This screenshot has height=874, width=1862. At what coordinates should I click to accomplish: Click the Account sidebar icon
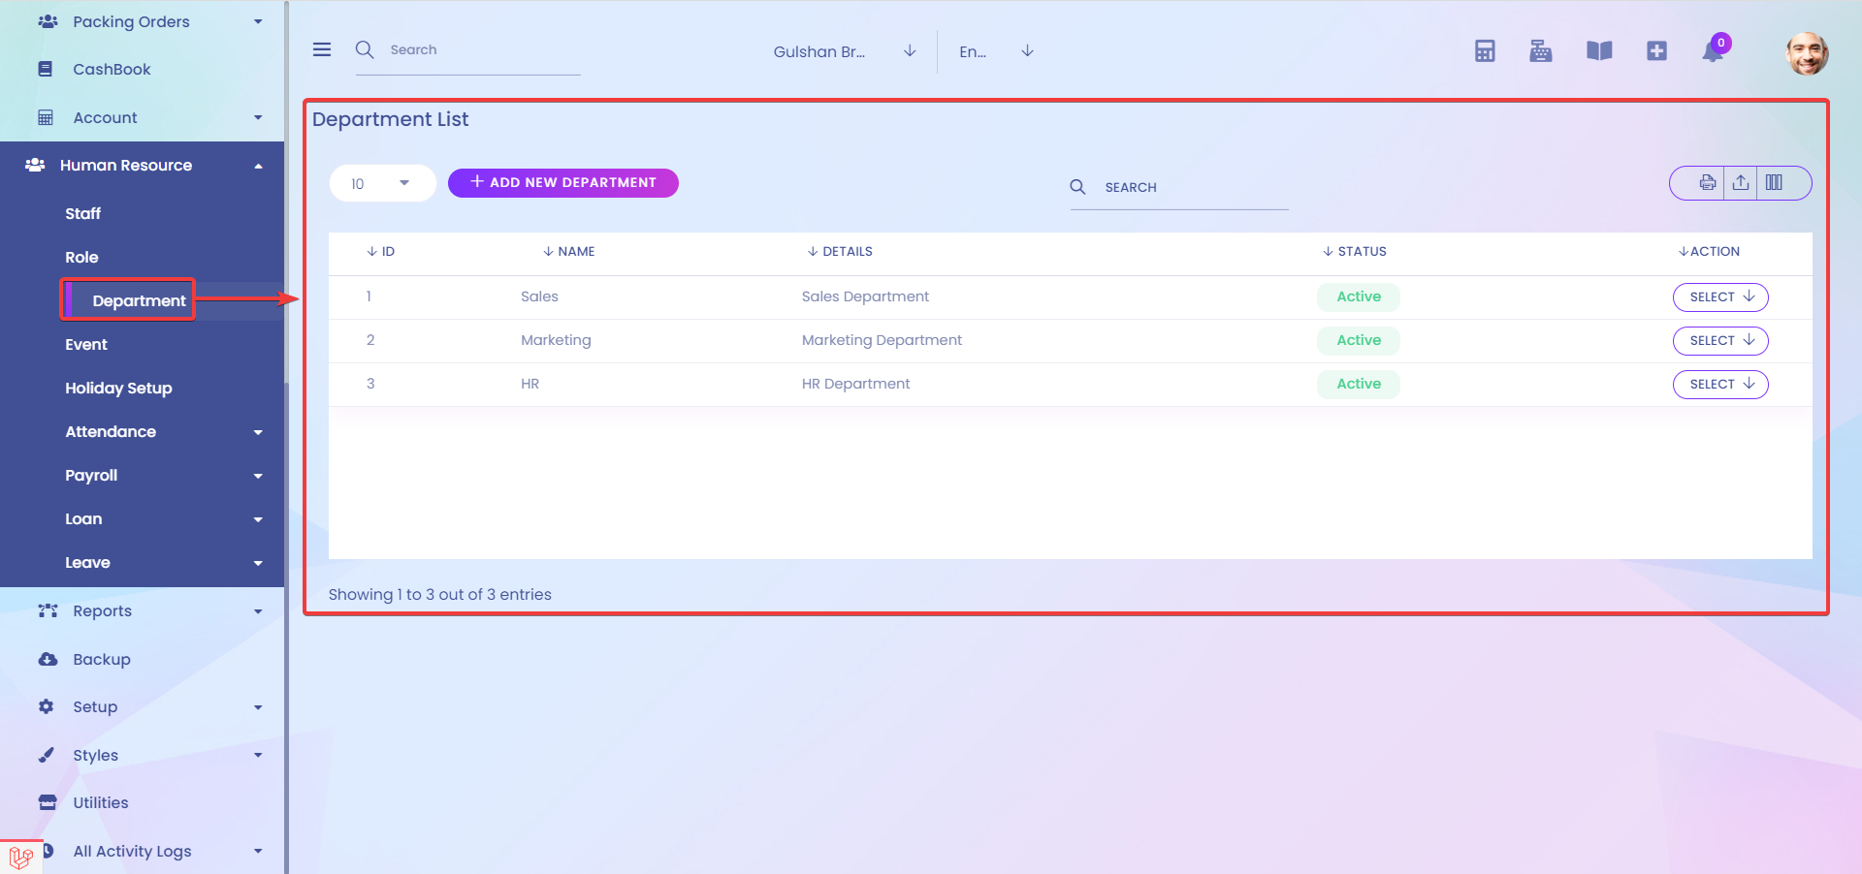(46, 117)
